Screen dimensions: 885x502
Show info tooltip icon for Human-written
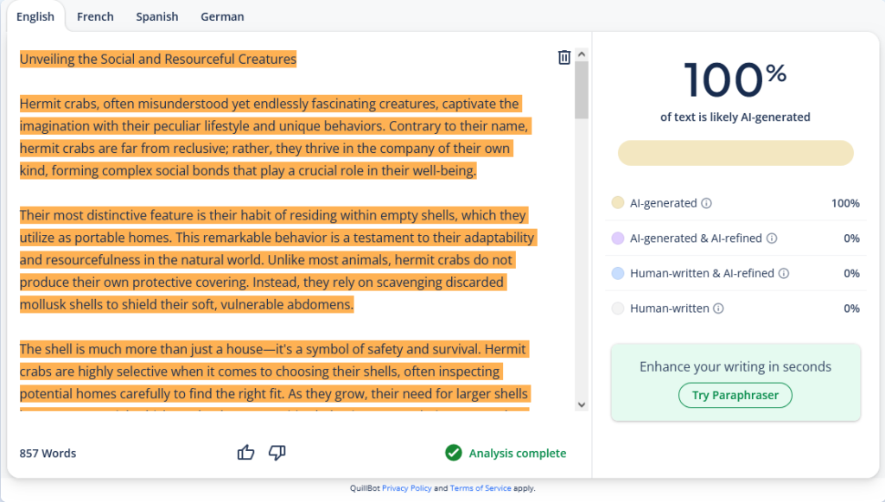(718, 308)
